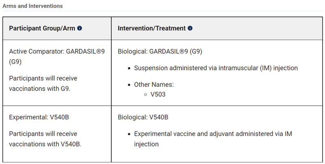325x164 pixels.
Task: Open the Intervention/Treatment info icon
Action: click(190, 29)
